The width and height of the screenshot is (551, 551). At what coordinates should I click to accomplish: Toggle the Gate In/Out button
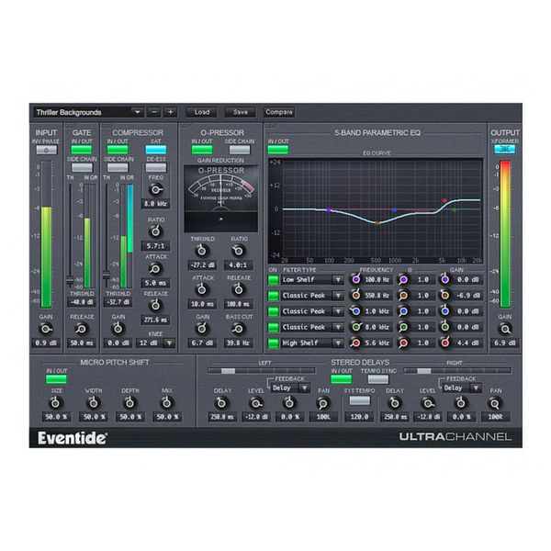pyautogui.click(x=81, y=150)
